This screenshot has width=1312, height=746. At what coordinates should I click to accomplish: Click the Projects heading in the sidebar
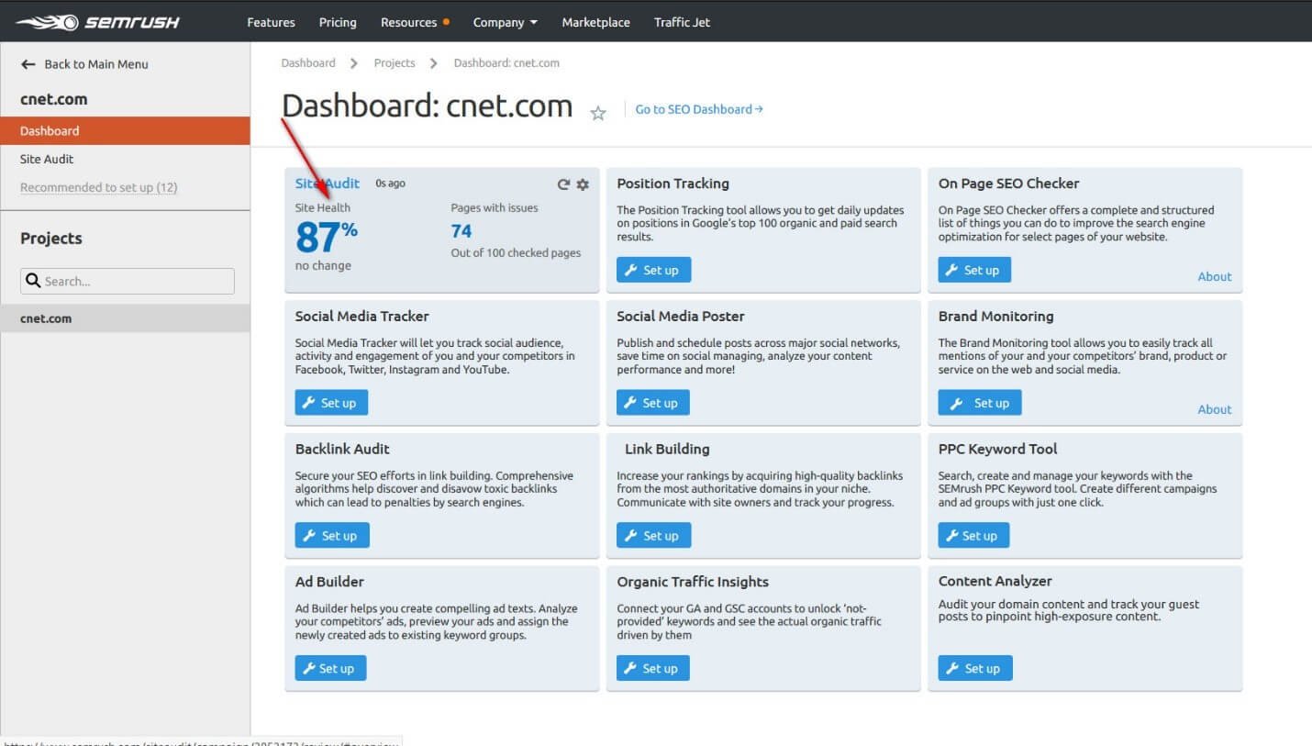51,239
